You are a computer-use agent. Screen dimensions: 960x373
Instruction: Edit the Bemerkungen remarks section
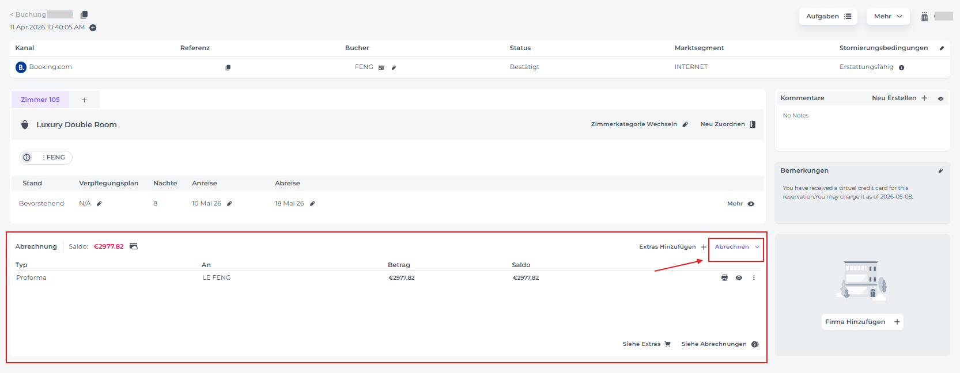(x=940, y=171)
